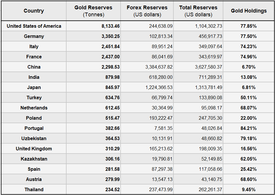The image size is (275, 195).
Task: Click the Country column header
Action: [x=34, y=11]
